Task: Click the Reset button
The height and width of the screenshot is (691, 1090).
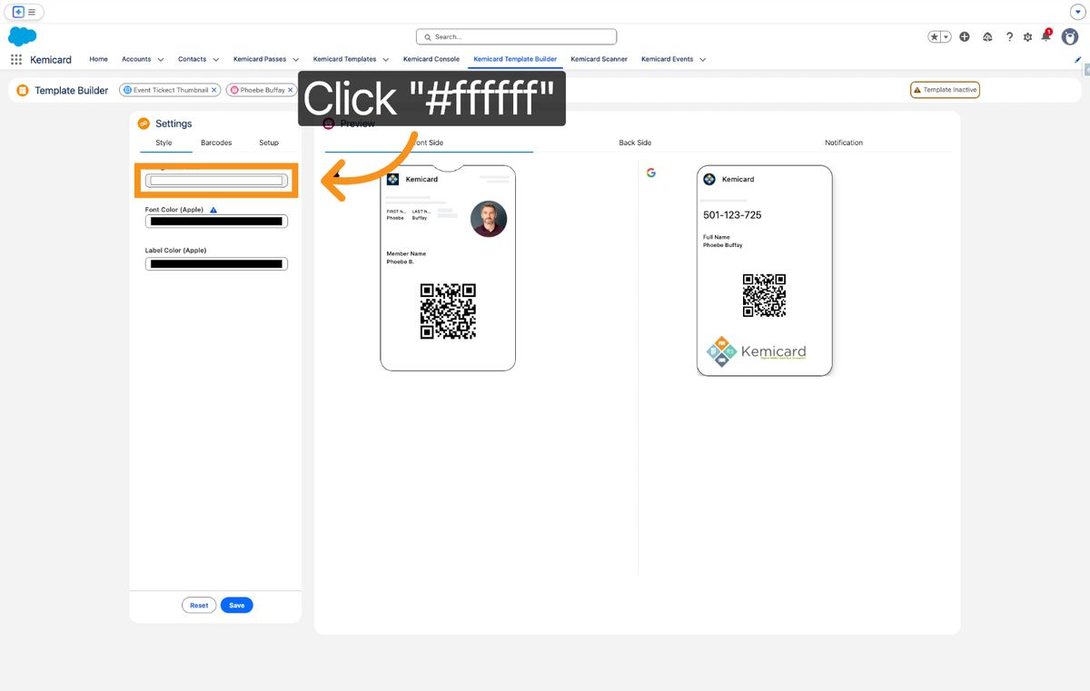Action: tap(199, 605)
